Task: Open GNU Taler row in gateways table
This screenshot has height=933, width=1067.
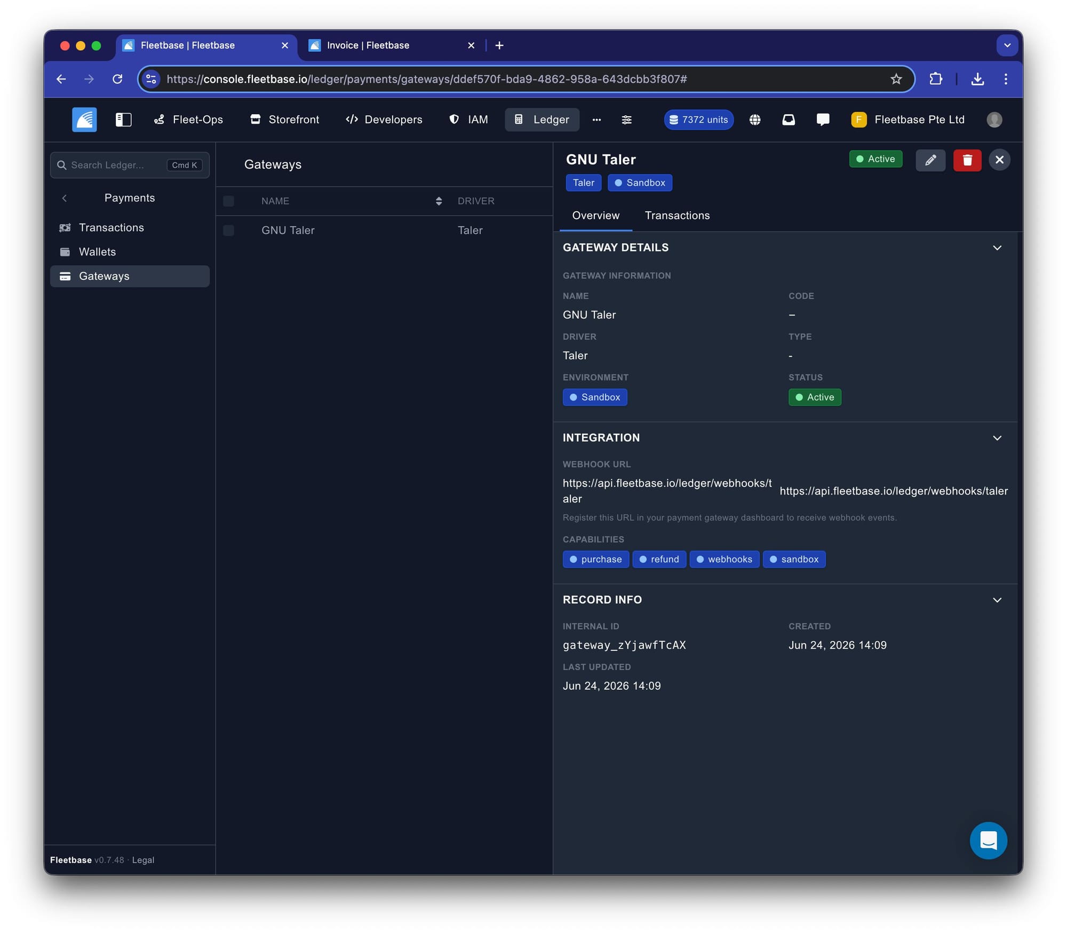Action: coord(384,230)
